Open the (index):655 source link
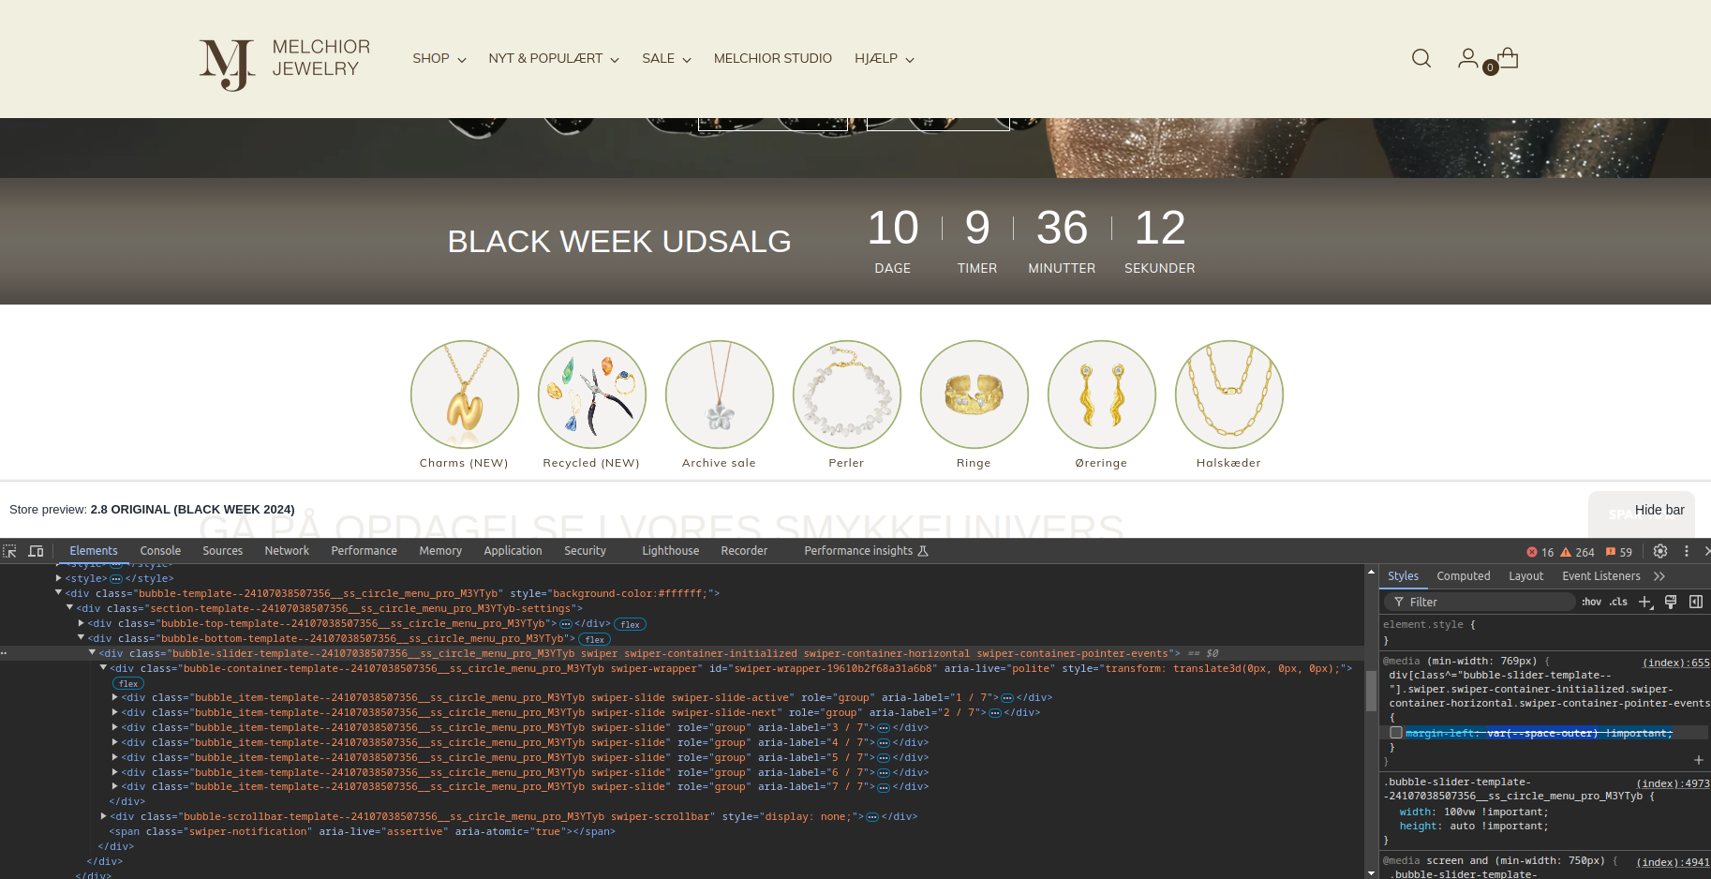The height and width of the screenshot is (879, 1711). point(1676,663)
